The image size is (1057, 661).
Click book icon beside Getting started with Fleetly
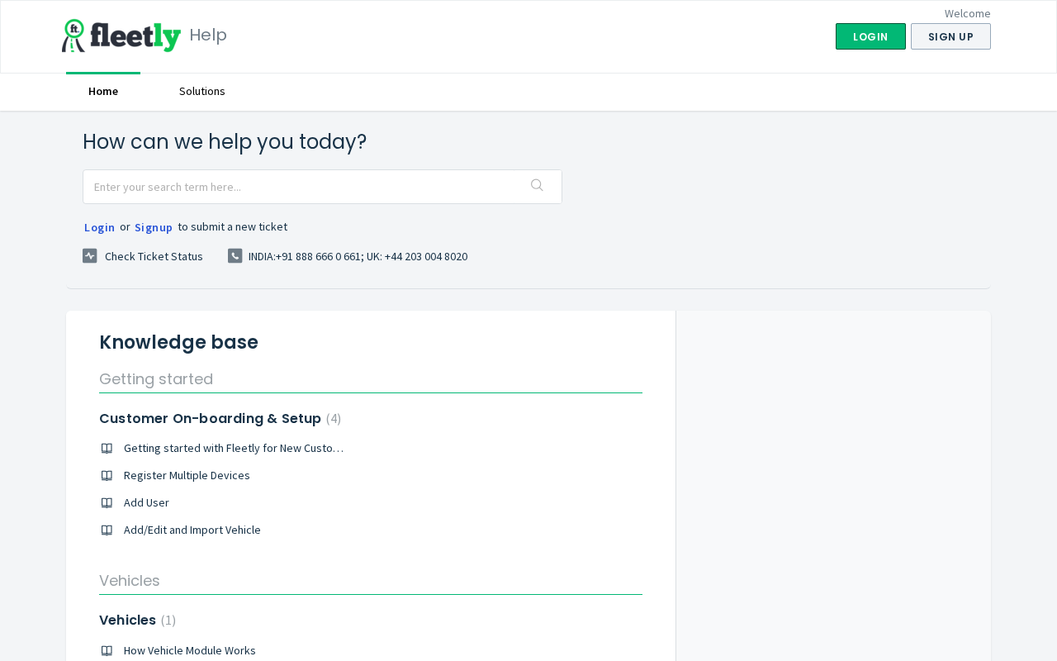pos(107,449)
